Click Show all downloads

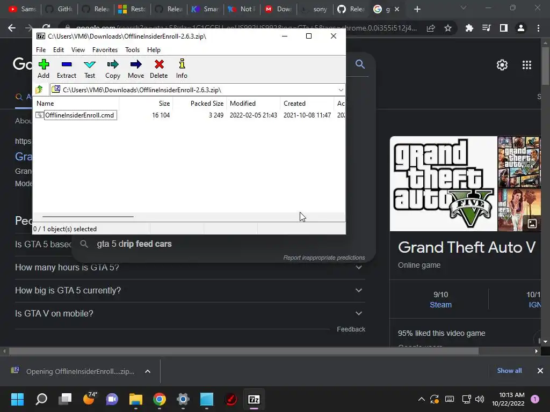pos(509,371)
